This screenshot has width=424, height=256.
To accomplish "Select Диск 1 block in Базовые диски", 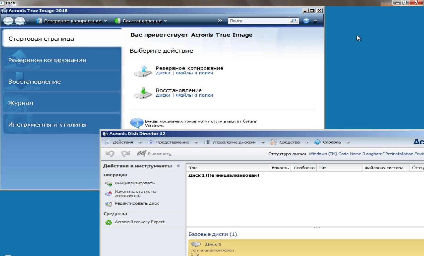I will click(x=306, y=248).
